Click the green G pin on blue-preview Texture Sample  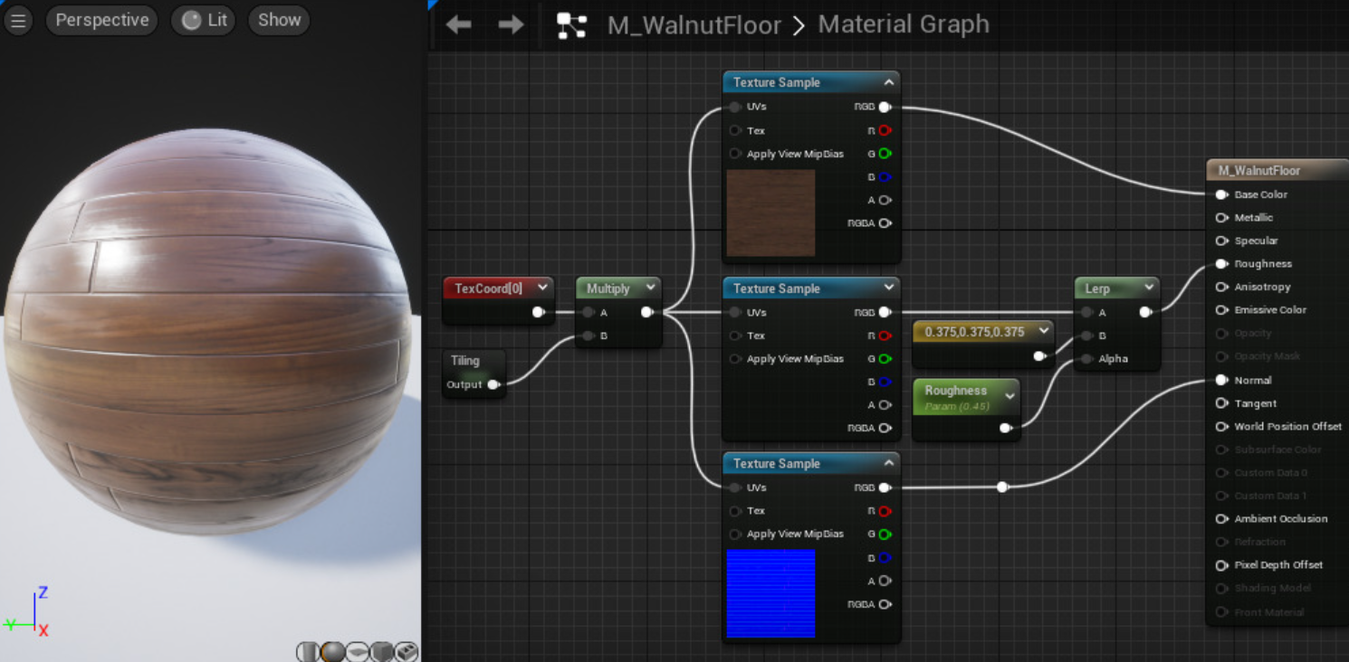point(885,534)
